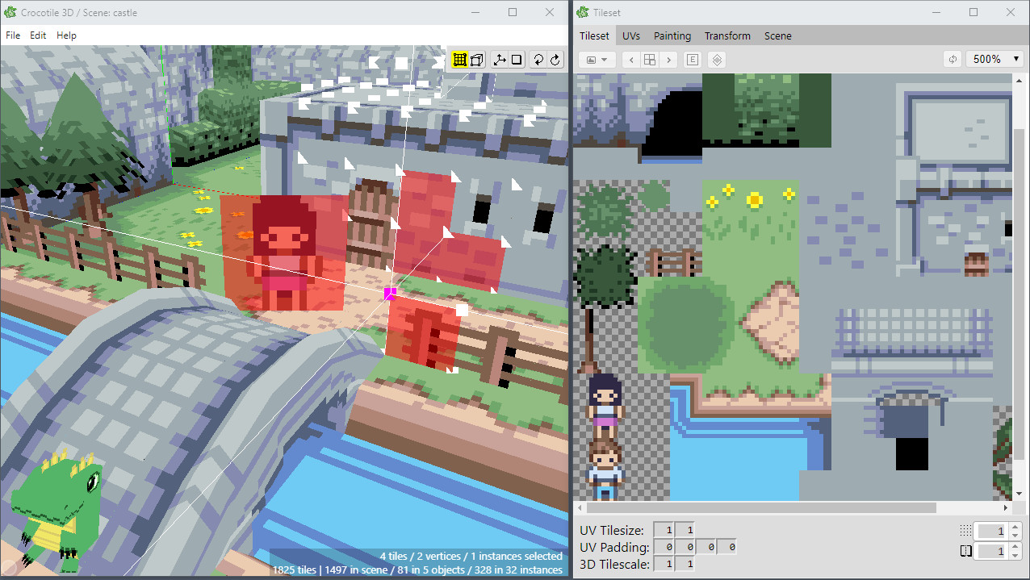Viewport: 1030px width, 580px height.
Task: Select the rectangle selection tool
Action: tap(517, 59)
